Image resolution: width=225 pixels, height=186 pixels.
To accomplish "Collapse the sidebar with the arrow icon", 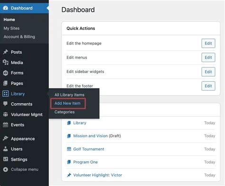I will pos(6,169).
